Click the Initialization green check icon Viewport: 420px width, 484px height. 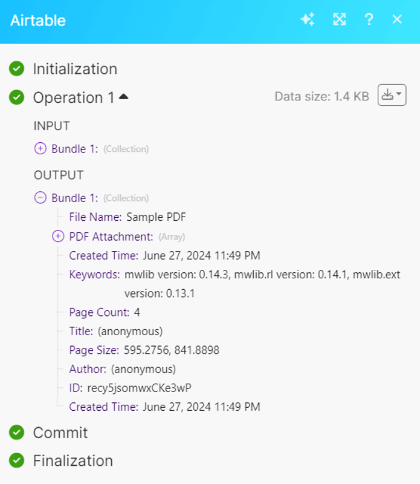(17, 69)
